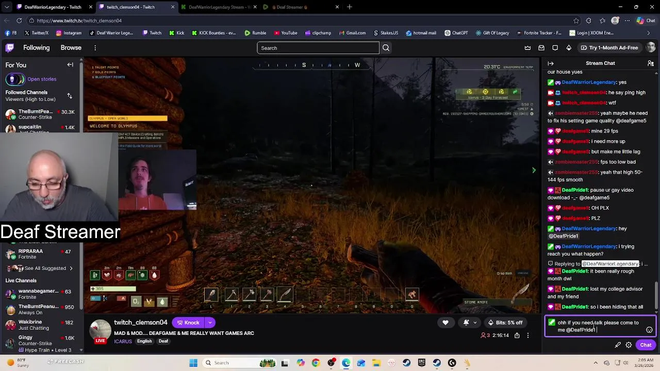Viewport: 660px width, 371px height.
Task: Open the inbox mail icon
Action: 541,48
